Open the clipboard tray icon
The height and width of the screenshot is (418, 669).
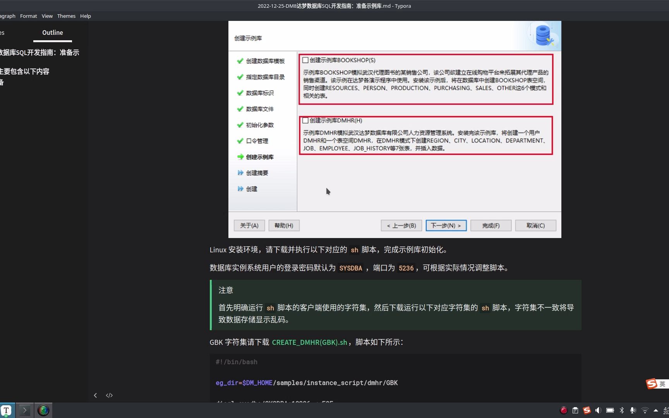[x=575, y=410]
